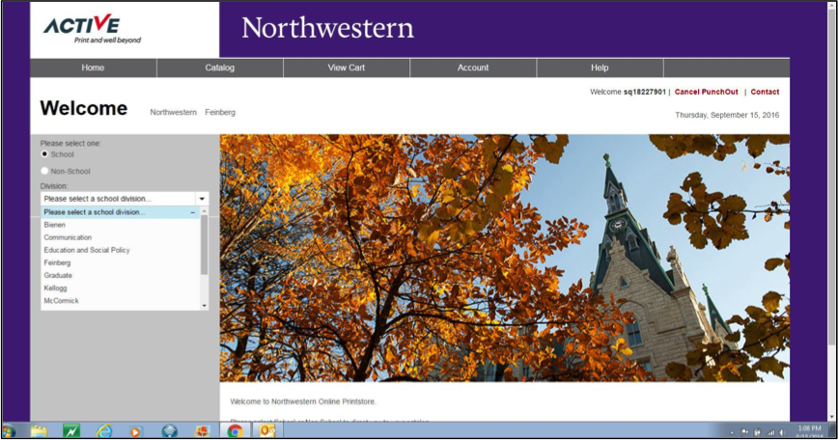Click the username sq18227901 text

point(645,92)
